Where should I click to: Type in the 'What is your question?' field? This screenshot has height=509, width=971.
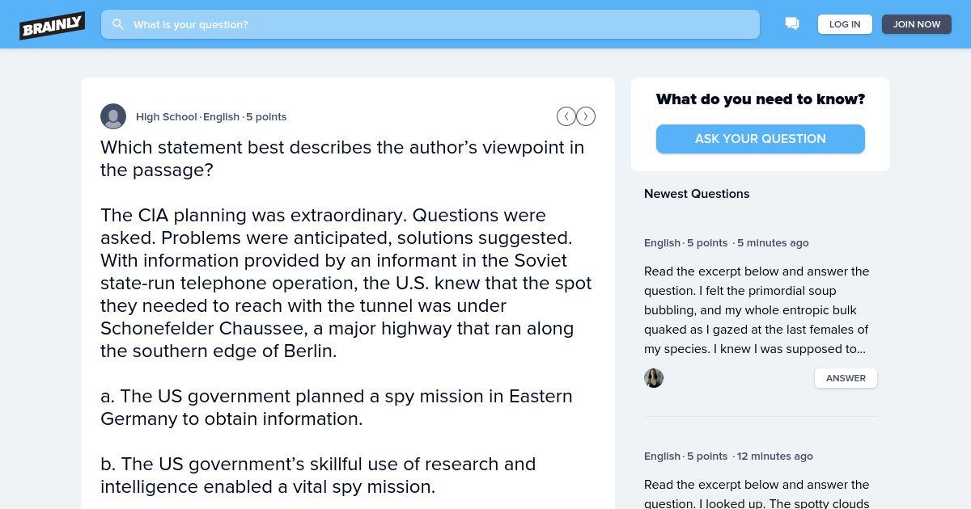pyautogui.click(x=437, y=24)
